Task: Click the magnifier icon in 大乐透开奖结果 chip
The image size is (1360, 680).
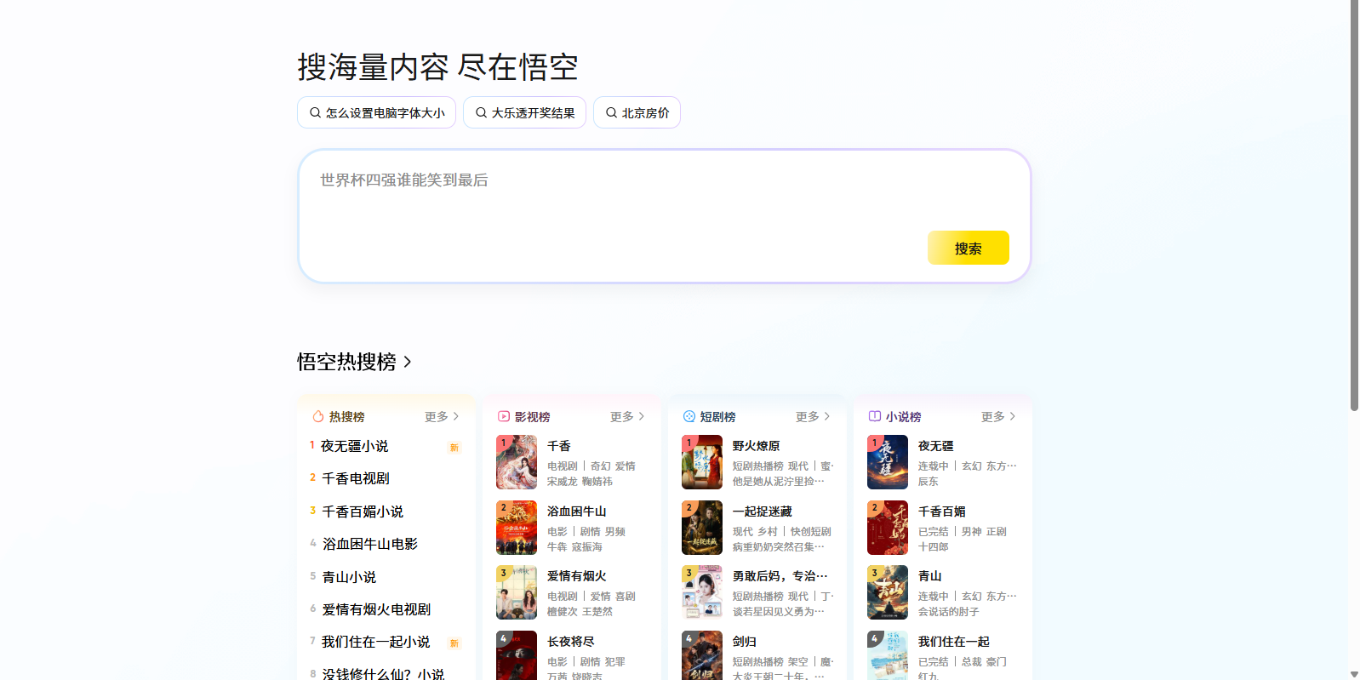Action: click(481, 112)
